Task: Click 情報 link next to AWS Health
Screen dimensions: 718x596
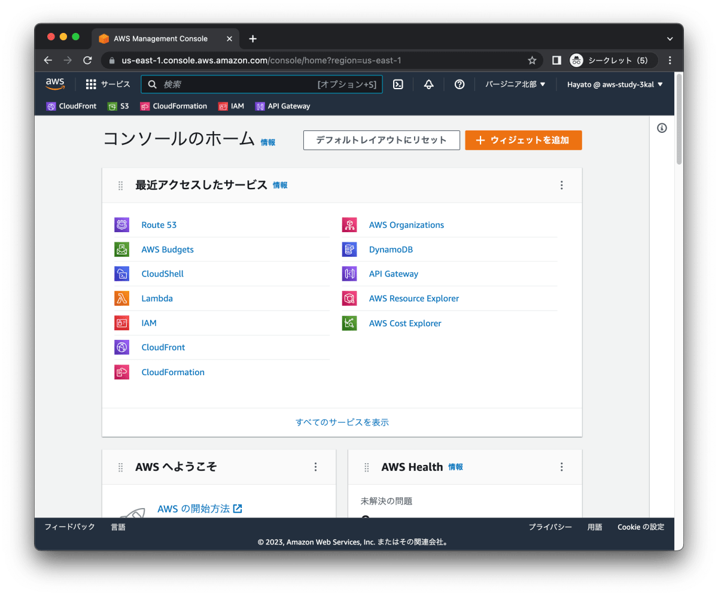Action: [455, 467]
